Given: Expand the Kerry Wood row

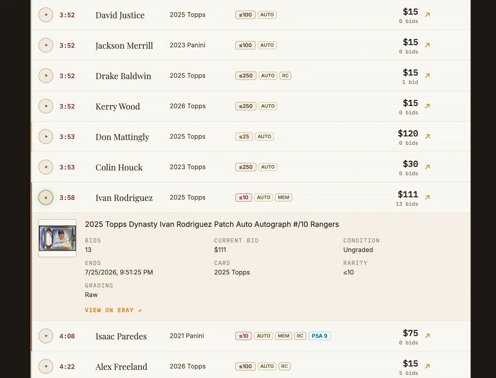Looking at the screenshot, I should pos(46,106).
